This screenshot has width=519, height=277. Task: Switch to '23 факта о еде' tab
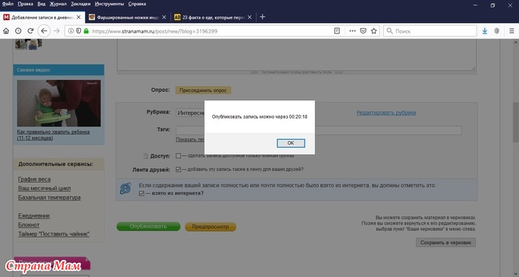click(x=214, y=17)
